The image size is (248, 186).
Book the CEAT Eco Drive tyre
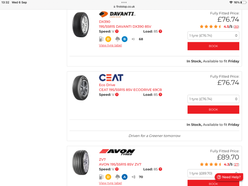[x=213, y=109]
